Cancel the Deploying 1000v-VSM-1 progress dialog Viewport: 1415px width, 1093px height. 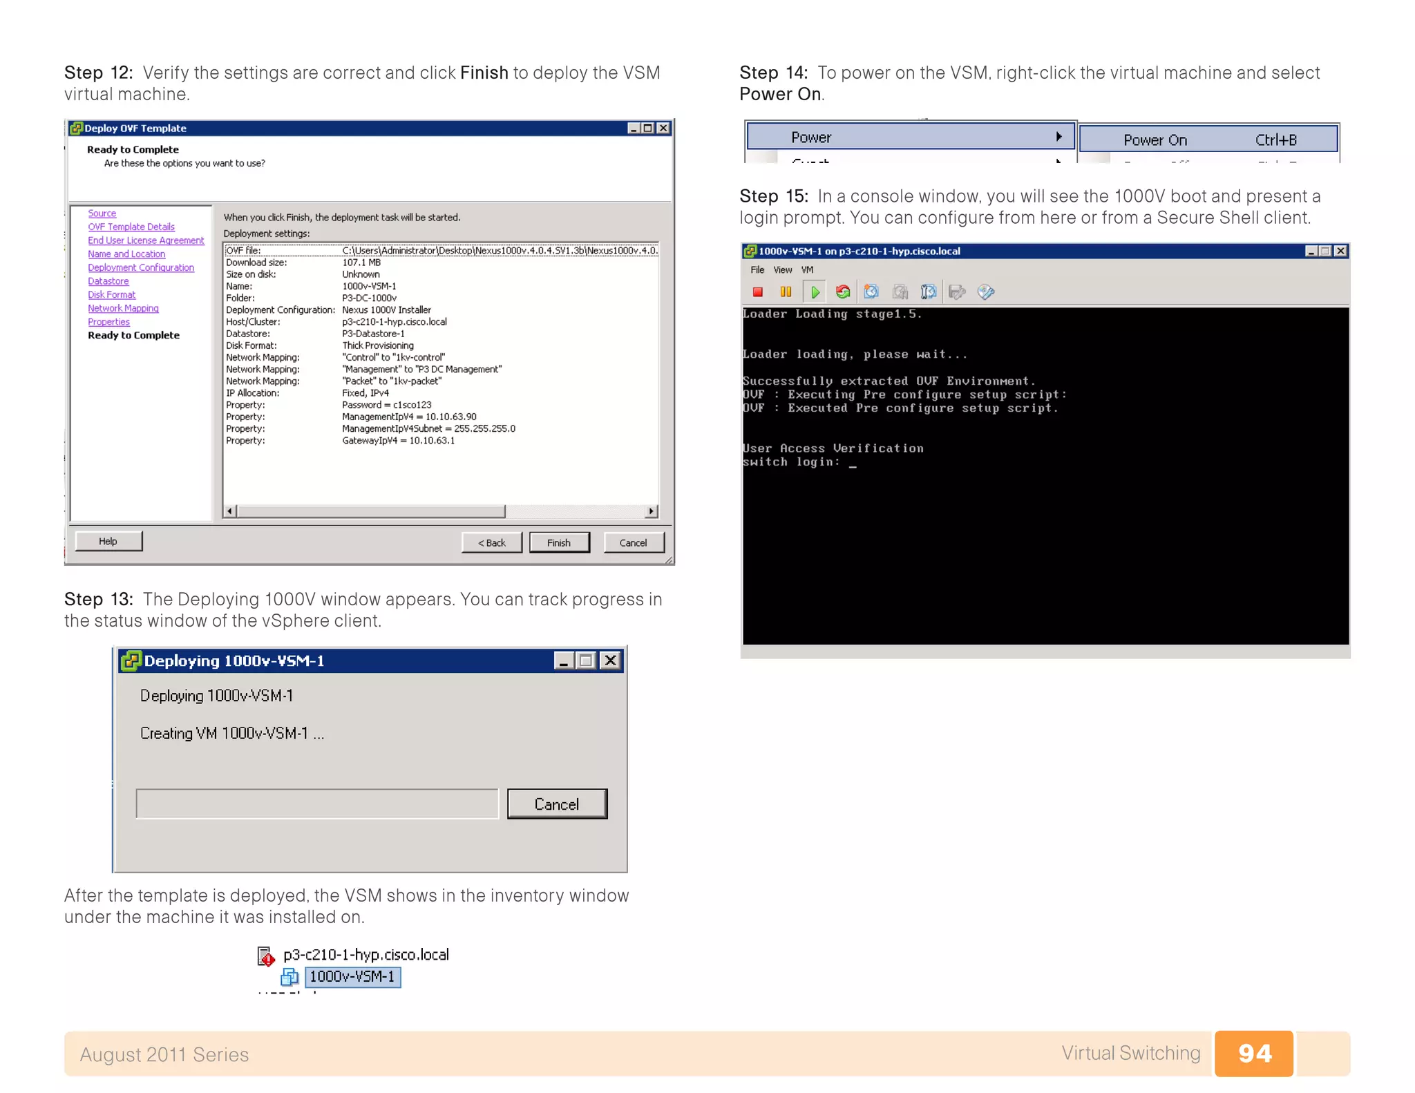pos(557,804)
